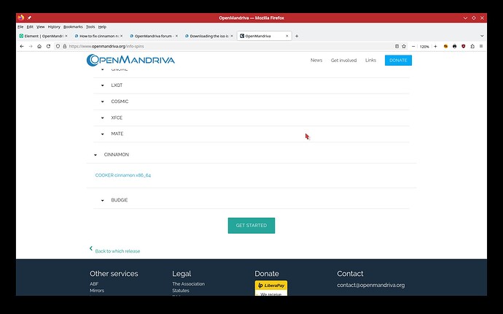The width and height of the screenshot is (503, 314).
Task: Open the News nav link
Action: (316, 60)
